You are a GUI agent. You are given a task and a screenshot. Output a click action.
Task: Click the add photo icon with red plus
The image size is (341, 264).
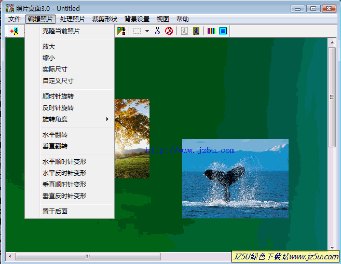15,31
